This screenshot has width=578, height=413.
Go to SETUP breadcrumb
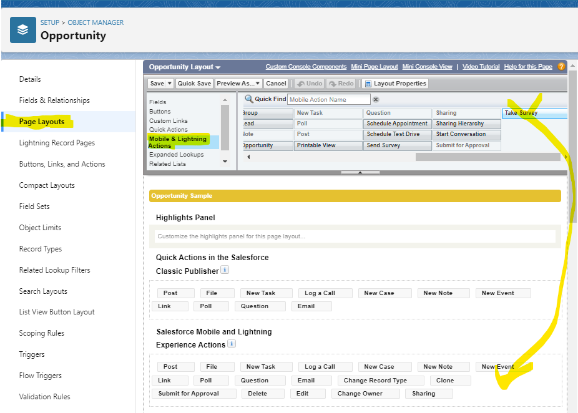tap(50, 22)
